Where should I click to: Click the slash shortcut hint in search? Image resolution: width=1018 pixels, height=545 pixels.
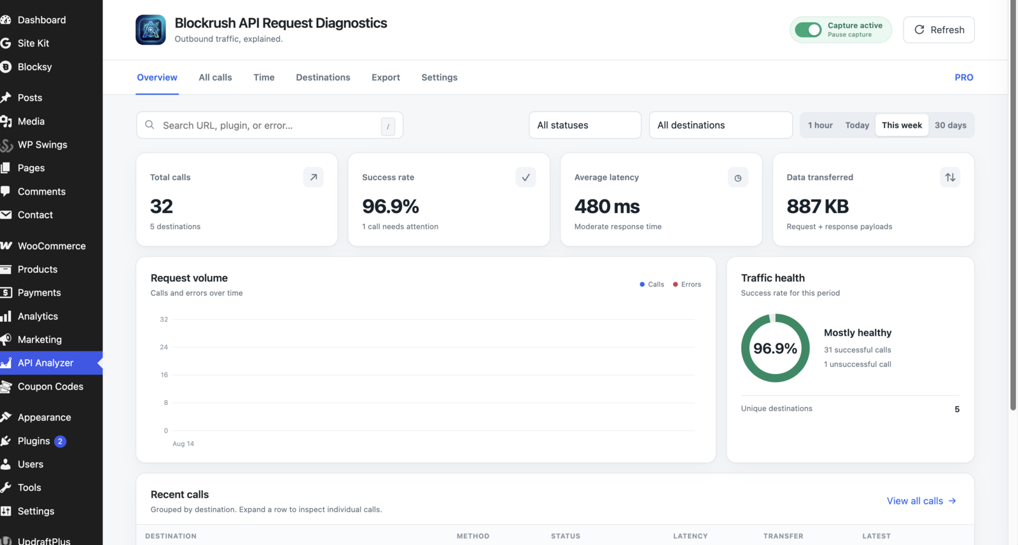click(x=388, y=126)
